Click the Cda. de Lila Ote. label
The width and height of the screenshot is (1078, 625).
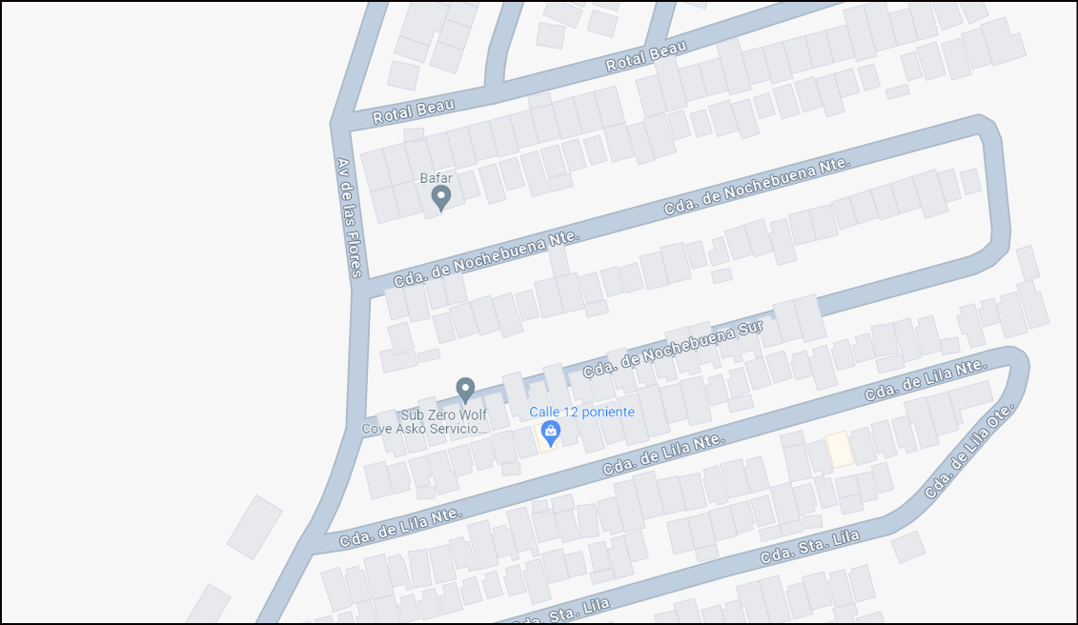pos(969,451)
